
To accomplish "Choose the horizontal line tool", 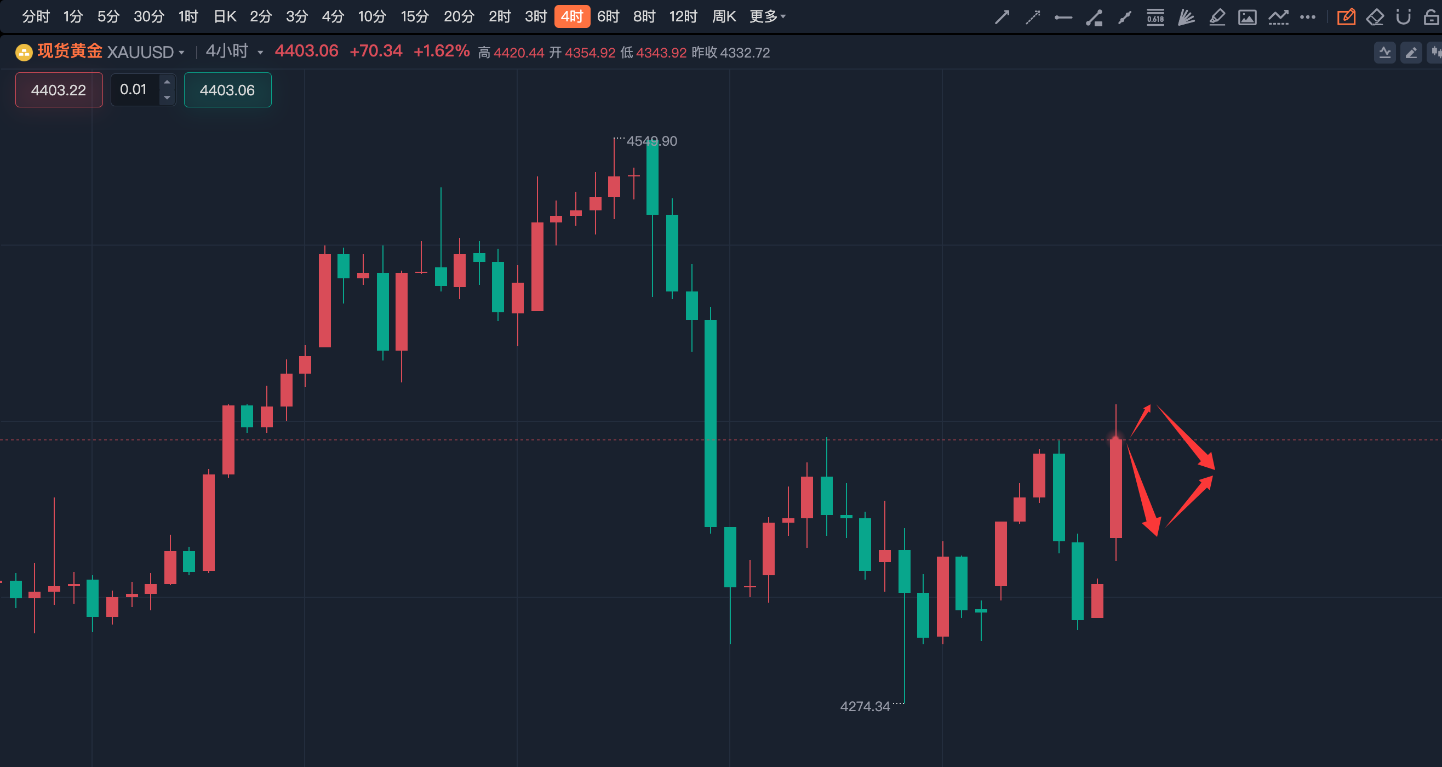I will click(x=1063, y=18).
